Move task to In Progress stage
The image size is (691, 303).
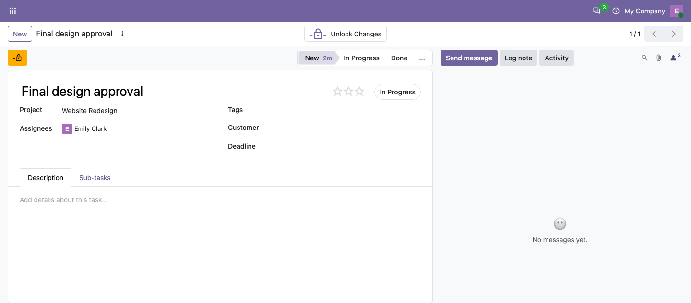(x=361, y=58)
